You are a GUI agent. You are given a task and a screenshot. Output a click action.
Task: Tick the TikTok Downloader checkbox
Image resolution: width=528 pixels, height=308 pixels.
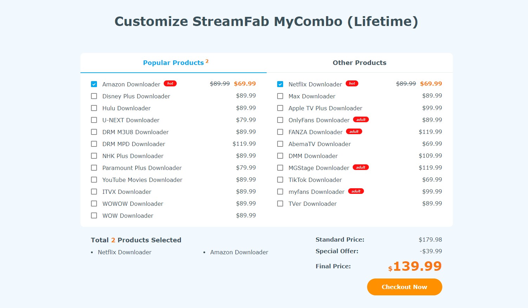tap(280, 179)
